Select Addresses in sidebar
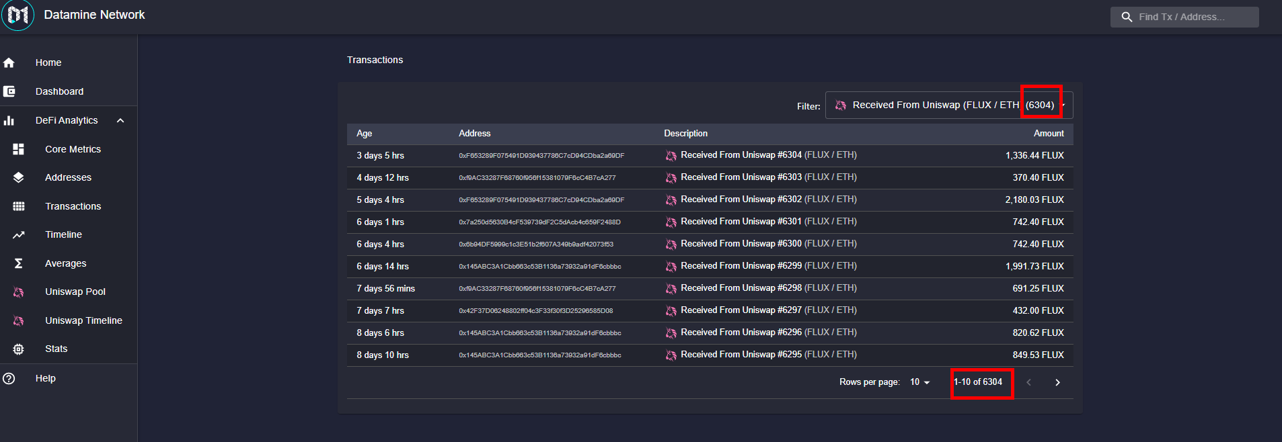This screenshot has width=1282, height=442. coord(69,177)
